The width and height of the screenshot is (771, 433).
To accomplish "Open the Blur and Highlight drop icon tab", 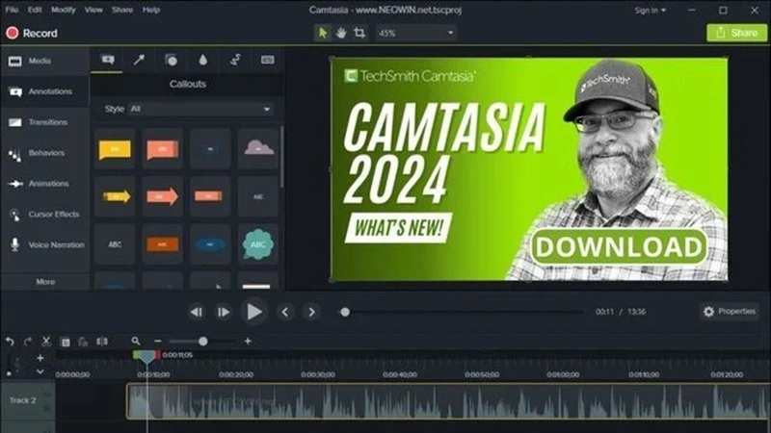I will tap(202, 60).
